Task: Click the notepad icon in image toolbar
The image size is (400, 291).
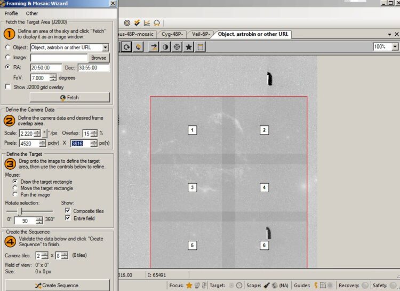Action: point(200,47)
